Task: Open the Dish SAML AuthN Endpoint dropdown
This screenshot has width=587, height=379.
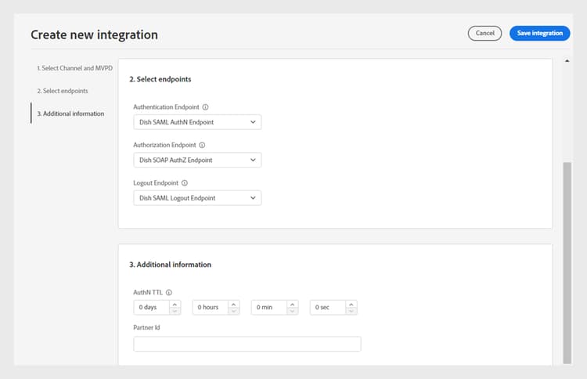Action: pos(197,122)
